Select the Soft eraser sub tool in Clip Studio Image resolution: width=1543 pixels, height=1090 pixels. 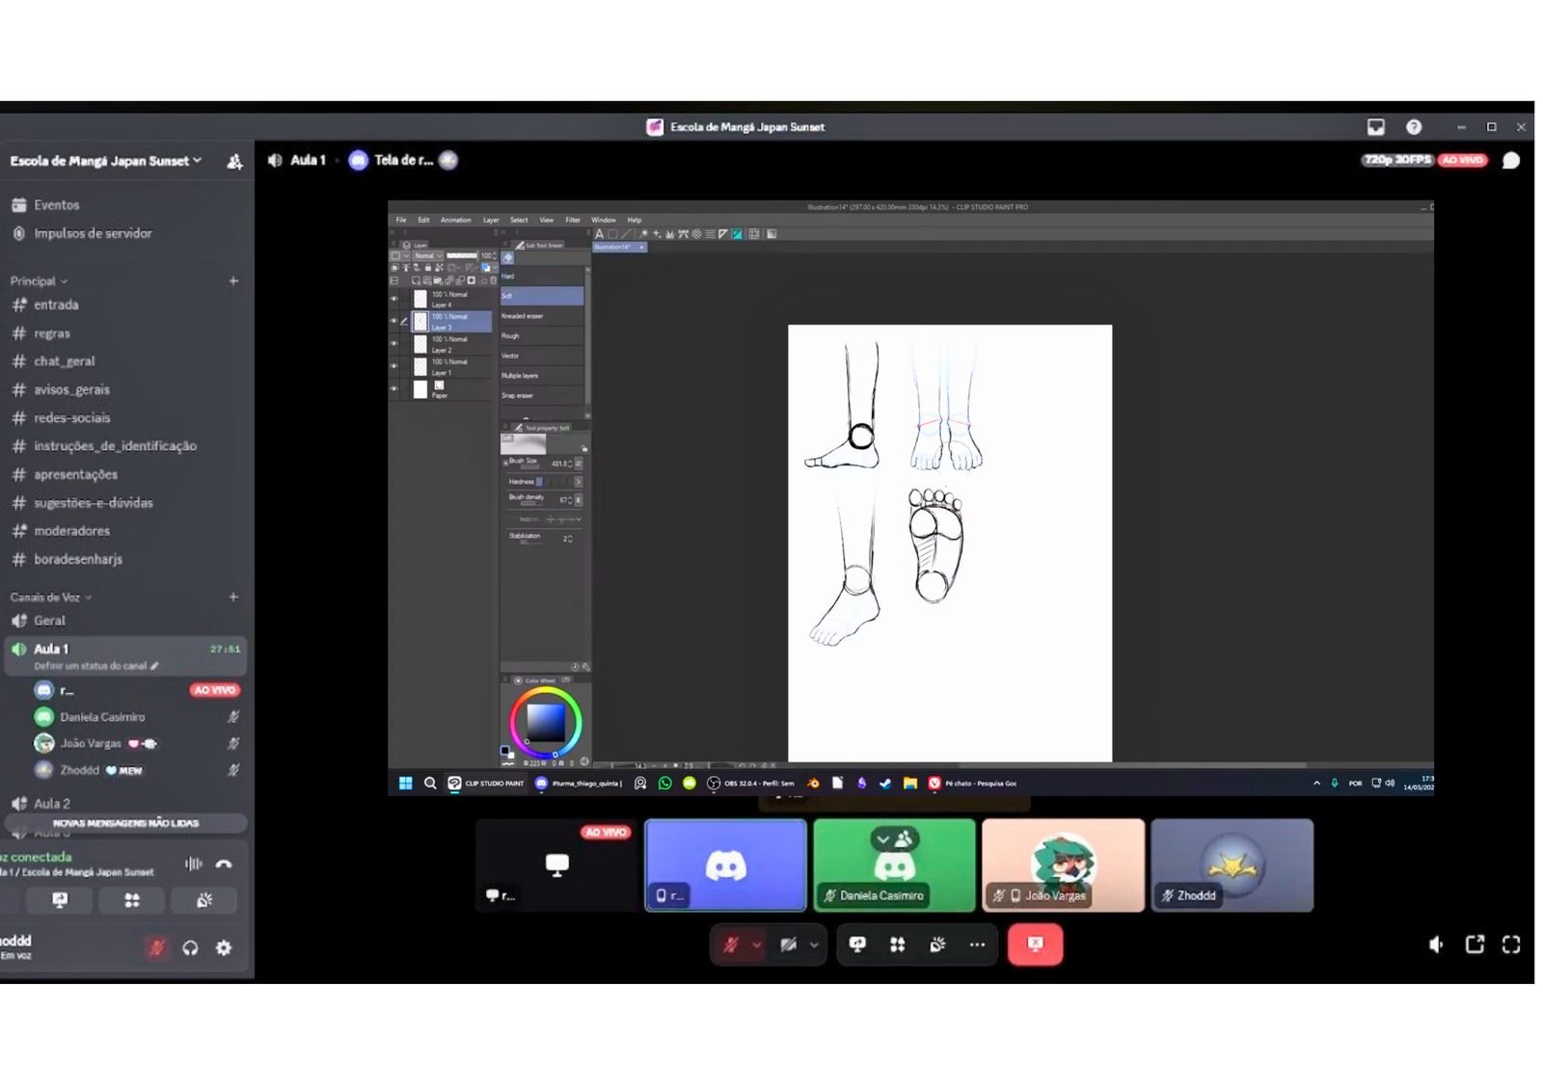tap(542, 296)
